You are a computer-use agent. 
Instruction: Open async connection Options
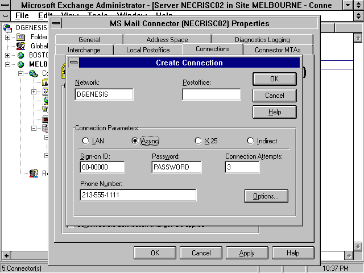coord(266,196)
